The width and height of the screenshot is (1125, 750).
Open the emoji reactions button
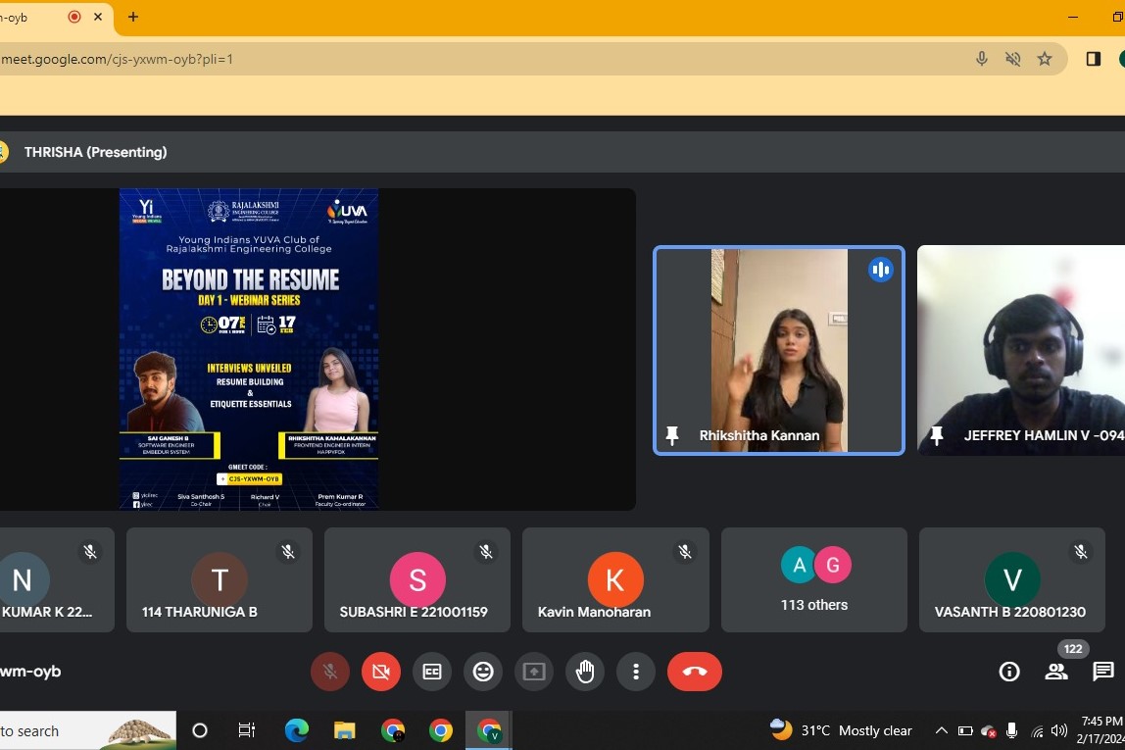[x=483, y=672]
